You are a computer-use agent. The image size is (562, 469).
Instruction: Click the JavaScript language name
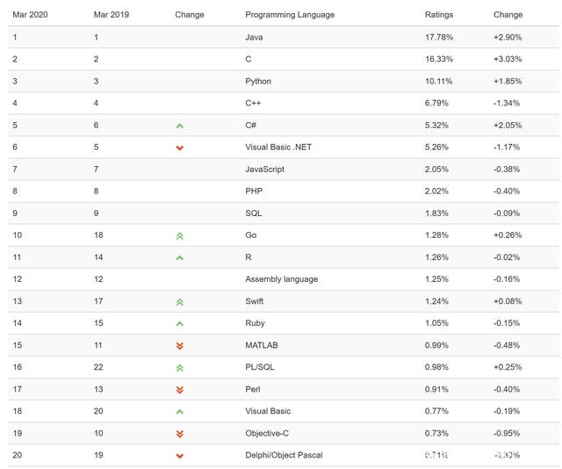[x=264, y=170]
